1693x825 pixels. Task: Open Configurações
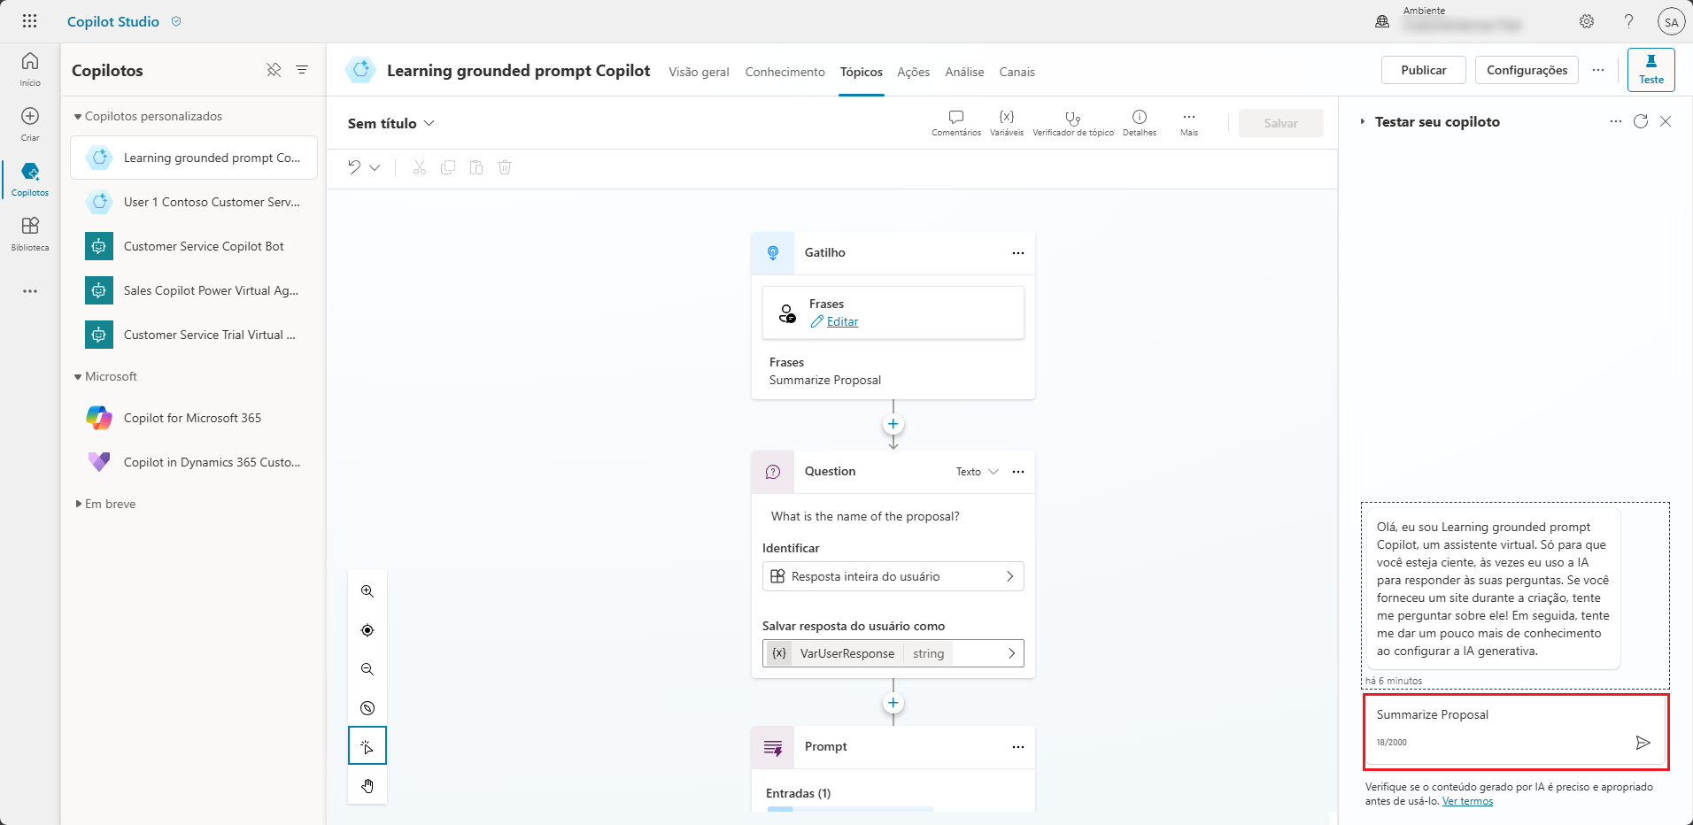click(1527, 70)
